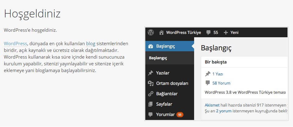Open the WordPress Türkiye site name
This screenshot has width=293, height=127.
(x=183, y=33)
